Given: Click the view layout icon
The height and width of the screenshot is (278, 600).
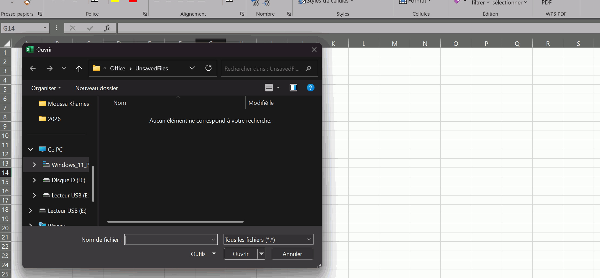Looking at the screenshot, I should click(x=269, y=88).
